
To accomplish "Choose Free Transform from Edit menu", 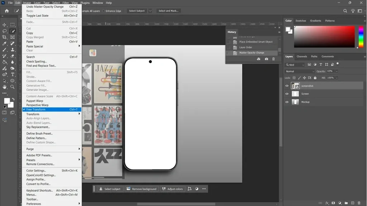I will point(52,110).
